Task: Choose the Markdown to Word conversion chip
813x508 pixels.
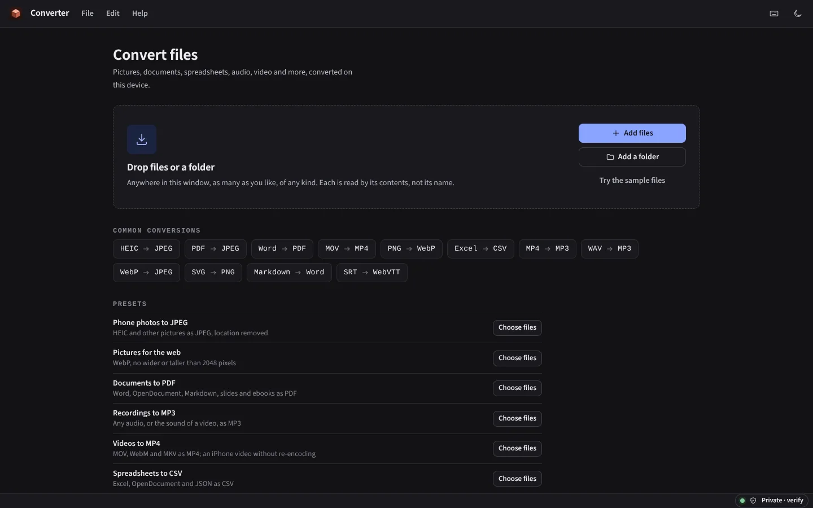Action: [x=289, y=273]
